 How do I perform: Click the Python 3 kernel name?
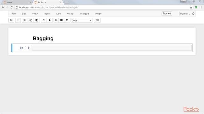[185, 14]
